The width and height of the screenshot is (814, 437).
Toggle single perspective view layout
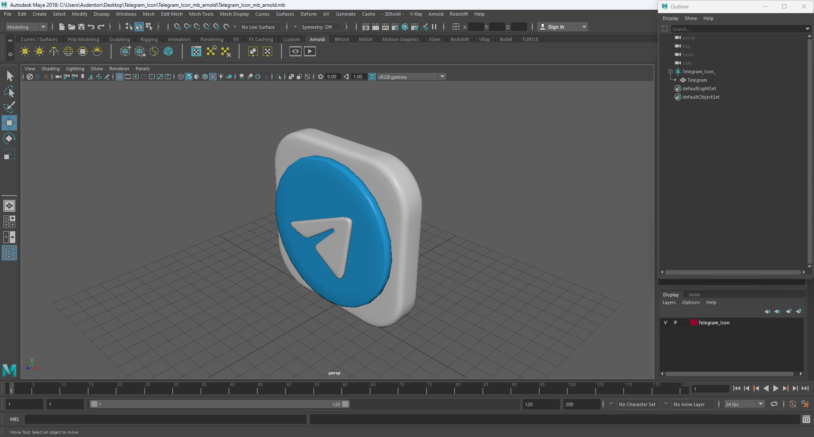click(x=9, y=206)
